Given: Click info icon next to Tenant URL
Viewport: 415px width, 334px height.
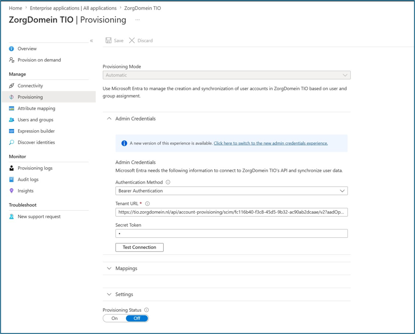Looking at the screenshot, I should point(147,203).
